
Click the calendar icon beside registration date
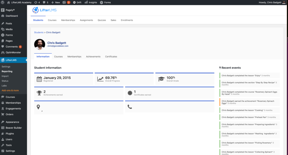tap(39, 79)
